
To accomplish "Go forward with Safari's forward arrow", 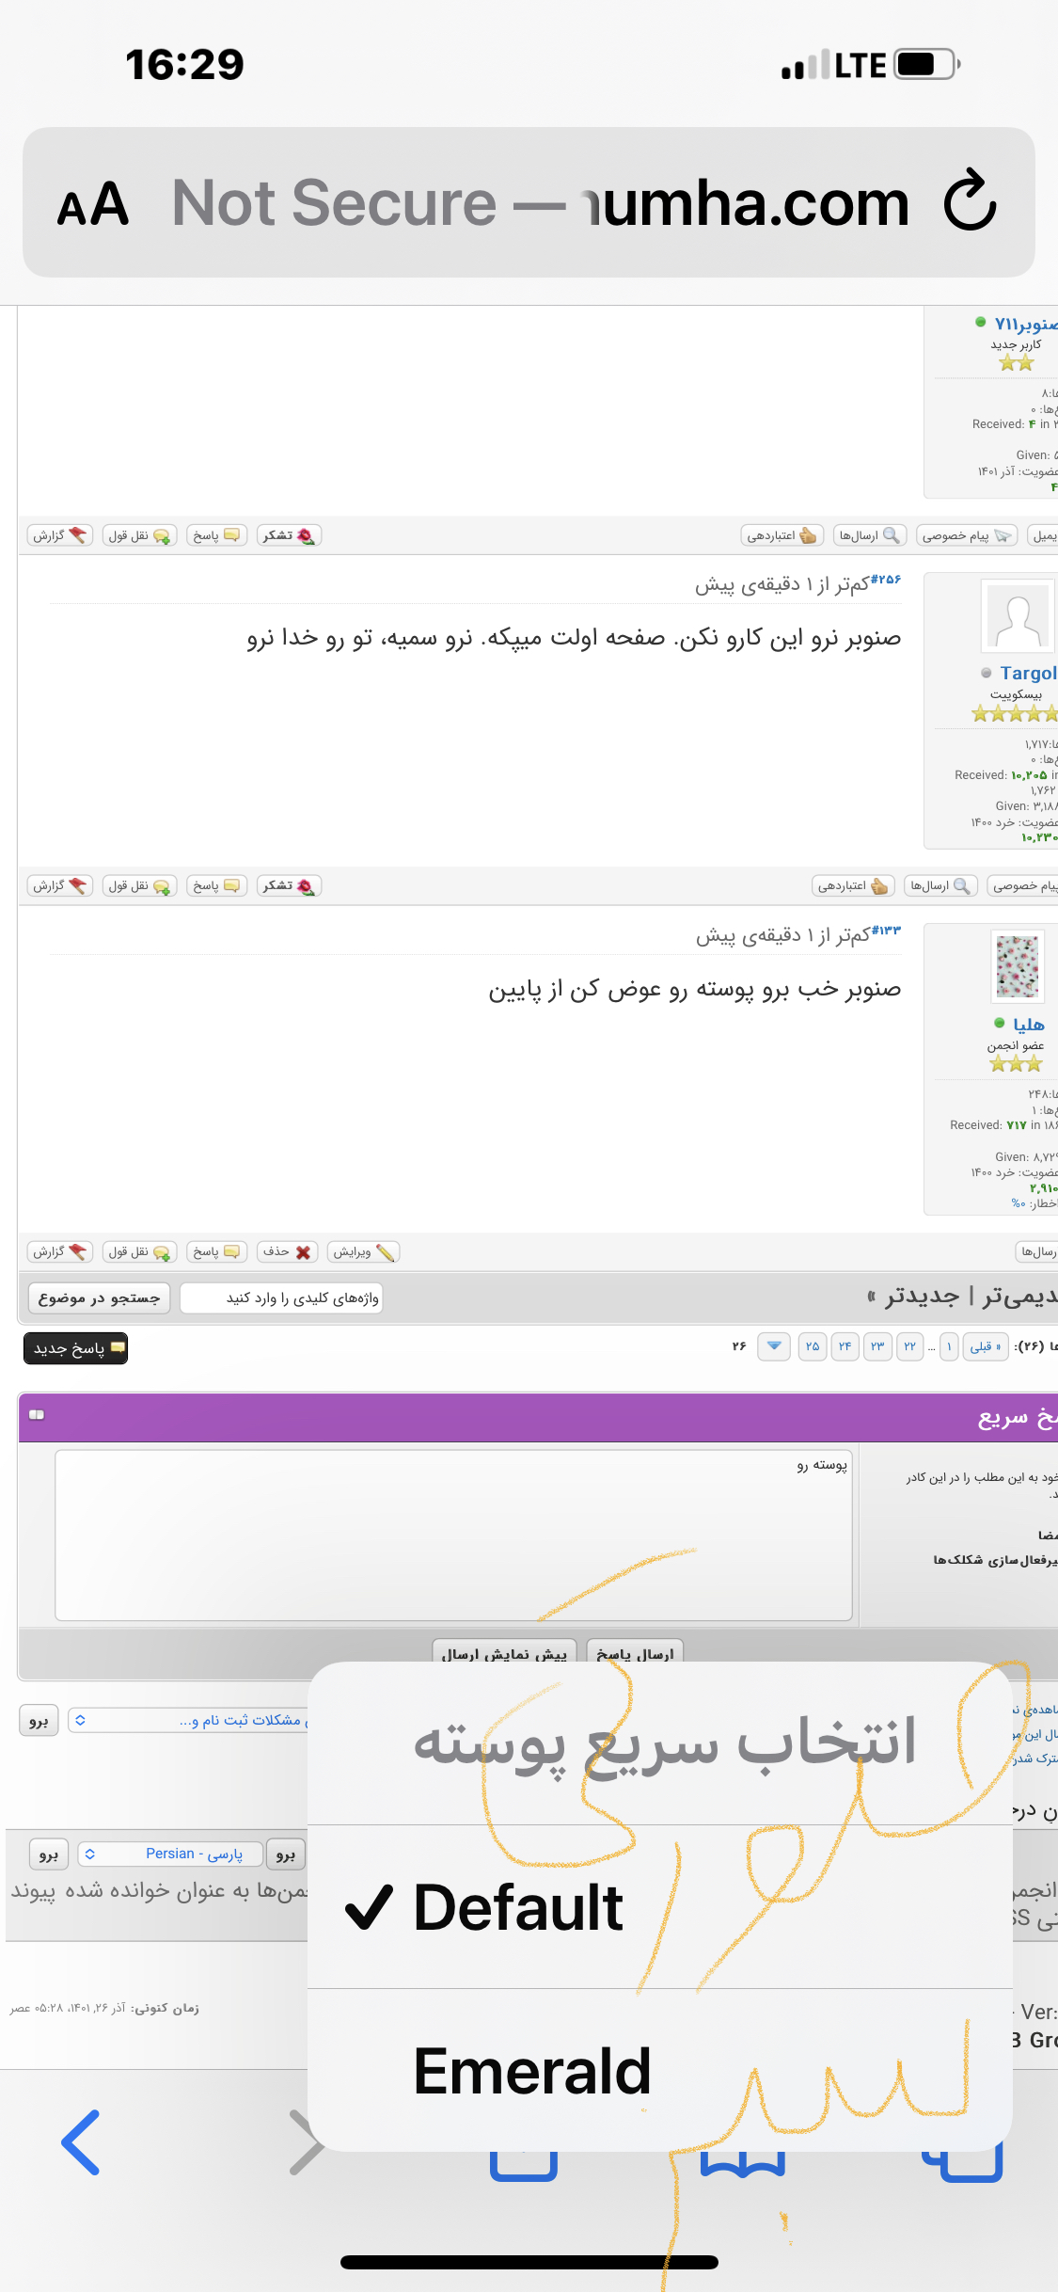I will click(307, 2142).
